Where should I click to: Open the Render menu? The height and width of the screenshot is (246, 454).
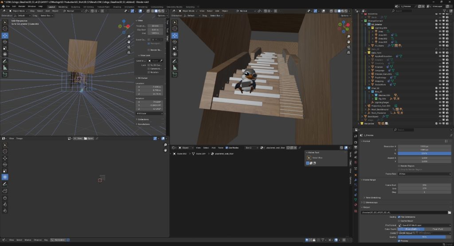tap(22, 6)
